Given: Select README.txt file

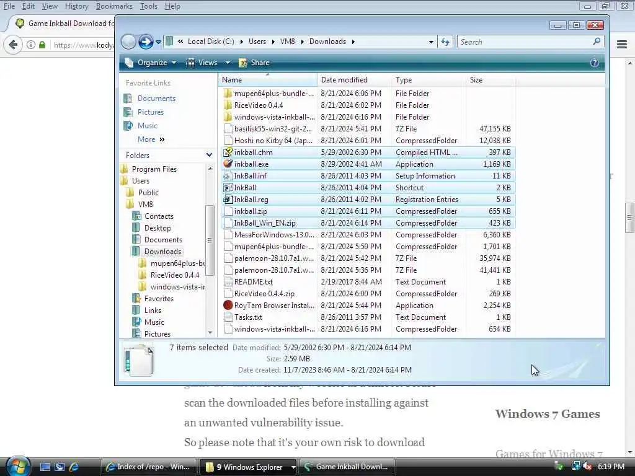Looking at the screenshot, I should tap(368, 282).
